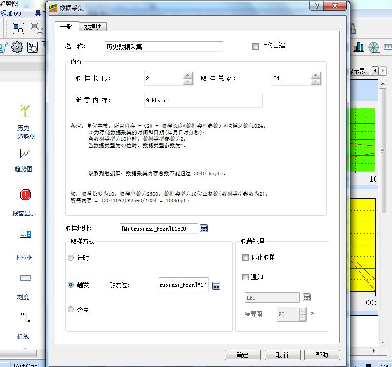Click the green trend chart preview
The width and height of the screenshot is (392, 367).
pos(362,140)
